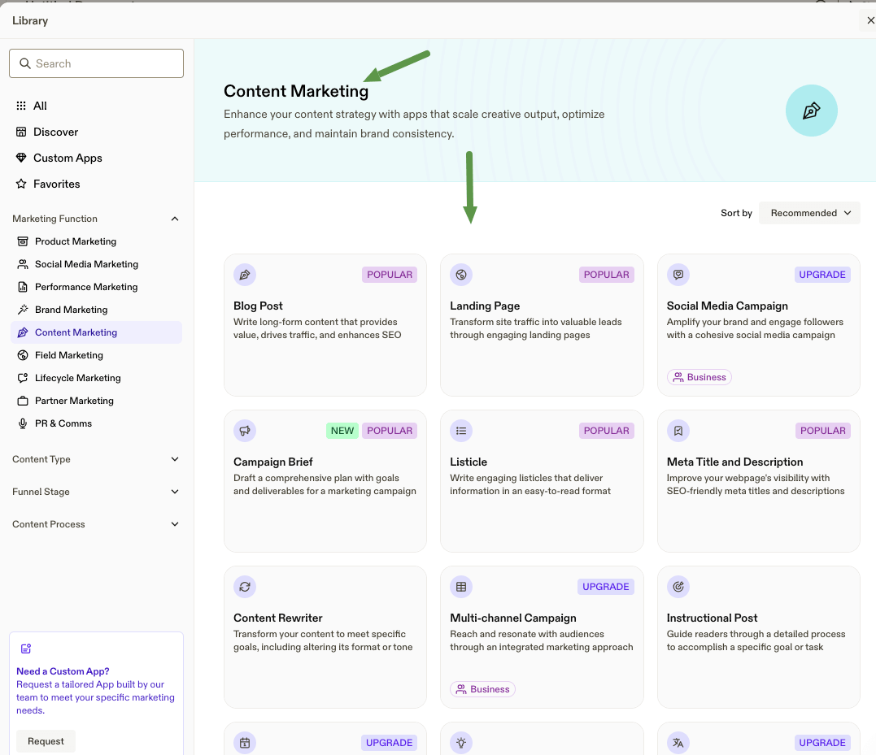
Task: Expand the Content Process section
Action: [175, 524]
